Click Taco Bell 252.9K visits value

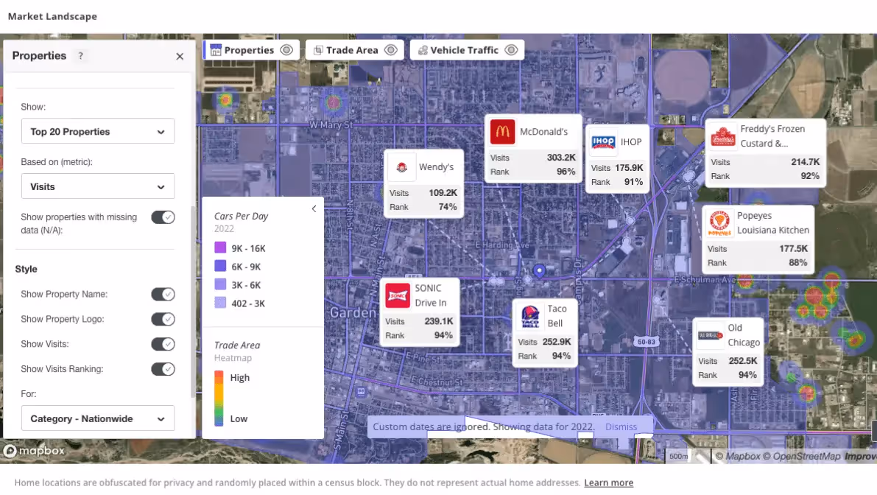557,342
